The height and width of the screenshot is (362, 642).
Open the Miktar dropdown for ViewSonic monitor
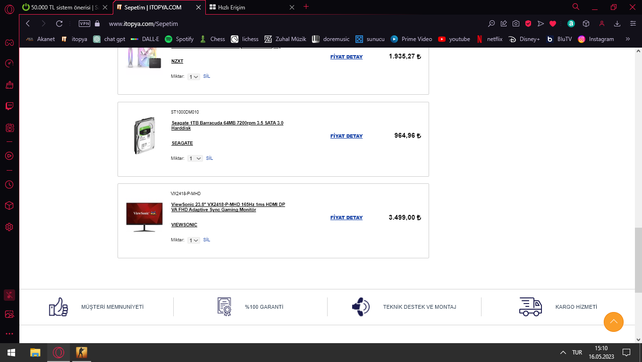pos(194,240)
